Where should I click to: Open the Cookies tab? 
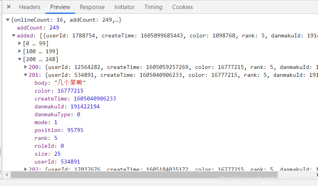182,7
